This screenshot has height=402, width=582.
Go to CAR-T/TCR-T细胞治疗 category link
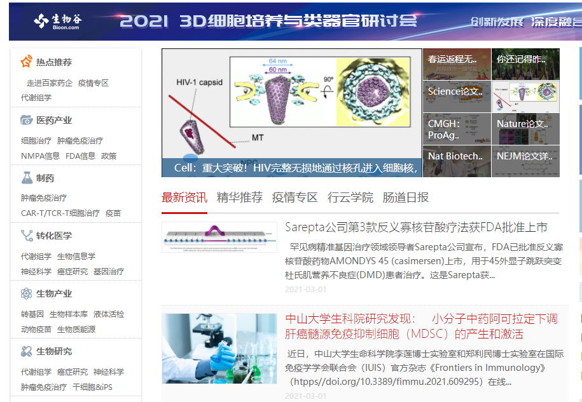(60, 213)
